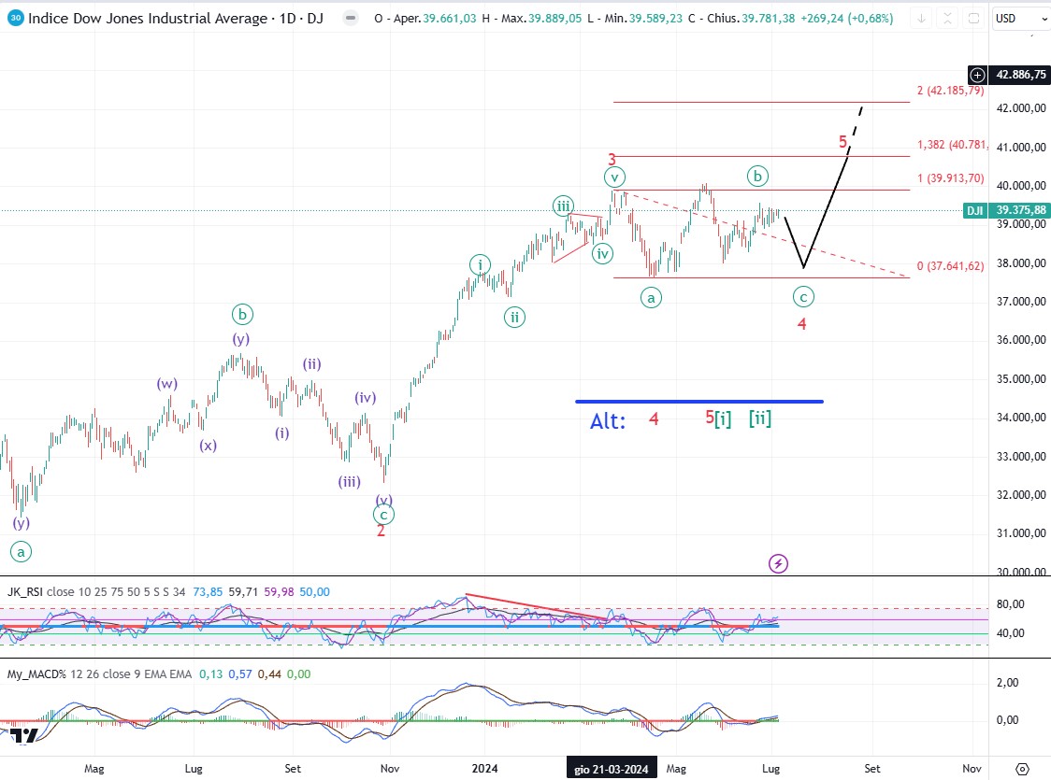Image resolution: width=1051 pixels, height=780 pixels.
Task: Select the thick blue horizontal line above Alt
Action: (699, 402)
